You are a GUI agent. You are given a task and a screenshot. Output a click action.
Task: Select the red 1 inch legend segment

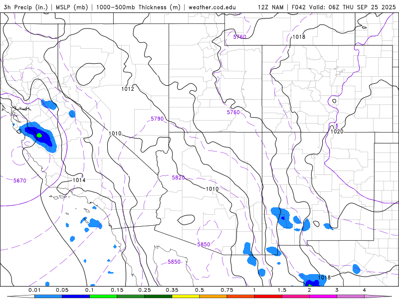tap(268, 297)
